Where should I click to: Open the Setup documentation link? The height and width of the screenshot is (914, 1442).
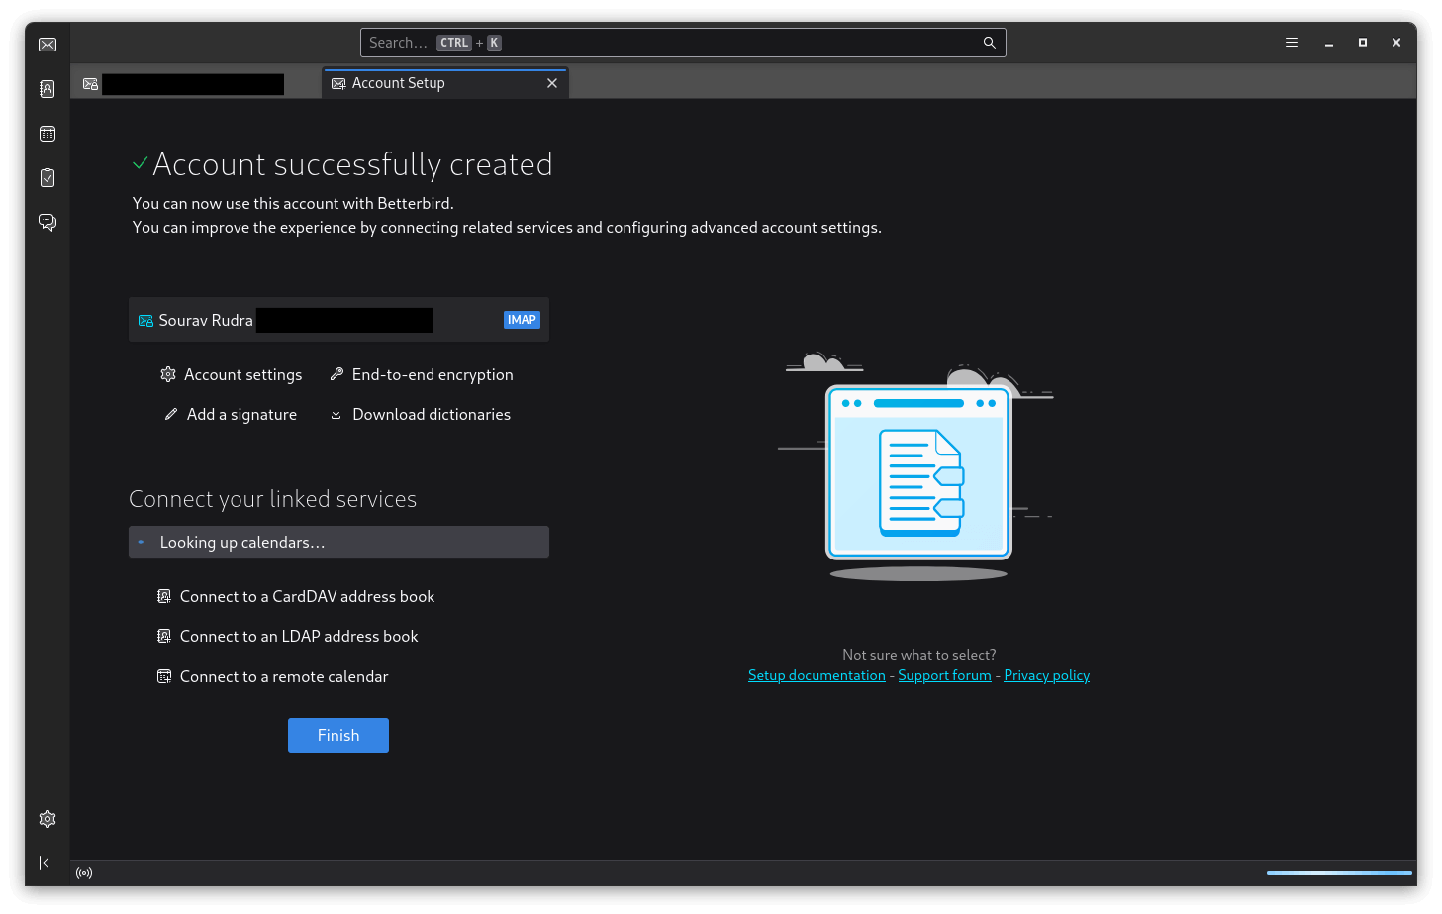click(817, 674)
